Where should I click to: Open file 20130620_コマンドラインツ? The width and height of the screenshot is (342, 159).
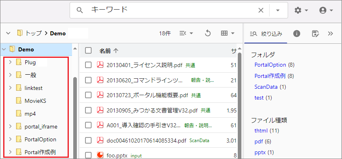point(144,80)
